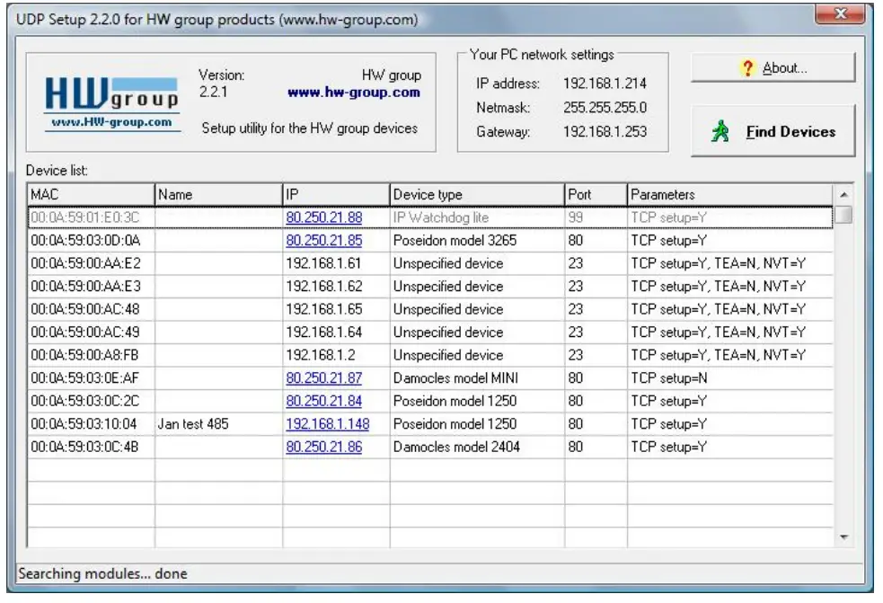Click the Device type column header
The height and width of the screenshot is (603, 883).
pyautogui.click(x=476, y=194)
